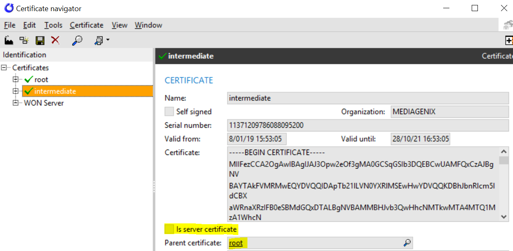Viewport: 513px width, 251px height.
Task: Click the down arrow of the certificate text scrollbar
Action: [x=504, y=216]
